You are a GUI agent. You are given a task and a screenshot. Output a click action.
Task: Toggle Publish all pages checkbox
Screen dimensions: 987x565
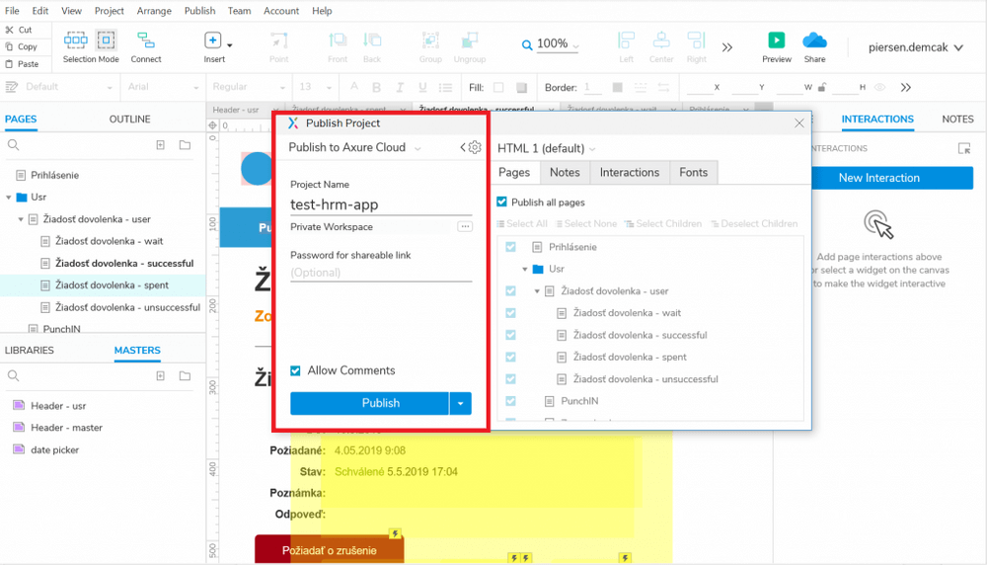[x=501, y=202]
